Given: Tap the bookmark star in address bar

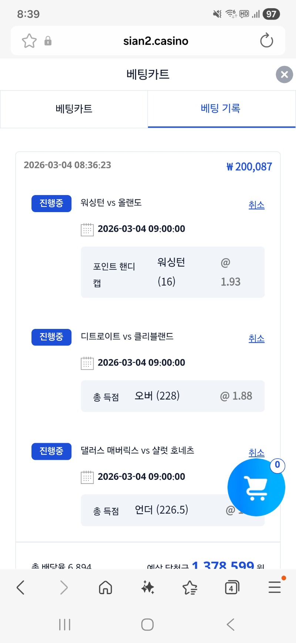Looking at the screenshot, I should pos(29,41).
